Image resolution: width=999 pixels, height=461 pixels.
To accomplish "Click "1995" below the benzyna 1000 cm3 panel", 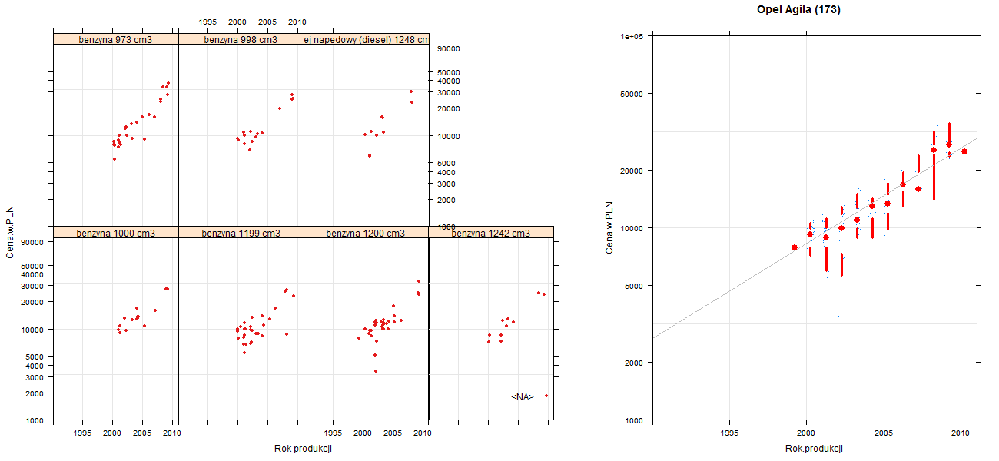I will (x=83, y=433).
